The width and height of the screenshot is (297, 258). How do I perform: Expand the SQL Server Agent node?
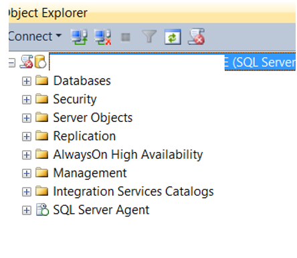pyautogui.click(x=27, y=210)
